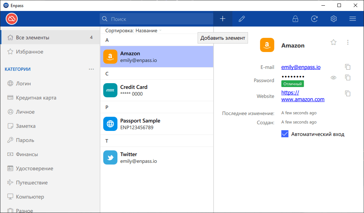This screenshot has width=364, height=213.
Task: Open the password generator icon
Action: coord(314,19)
